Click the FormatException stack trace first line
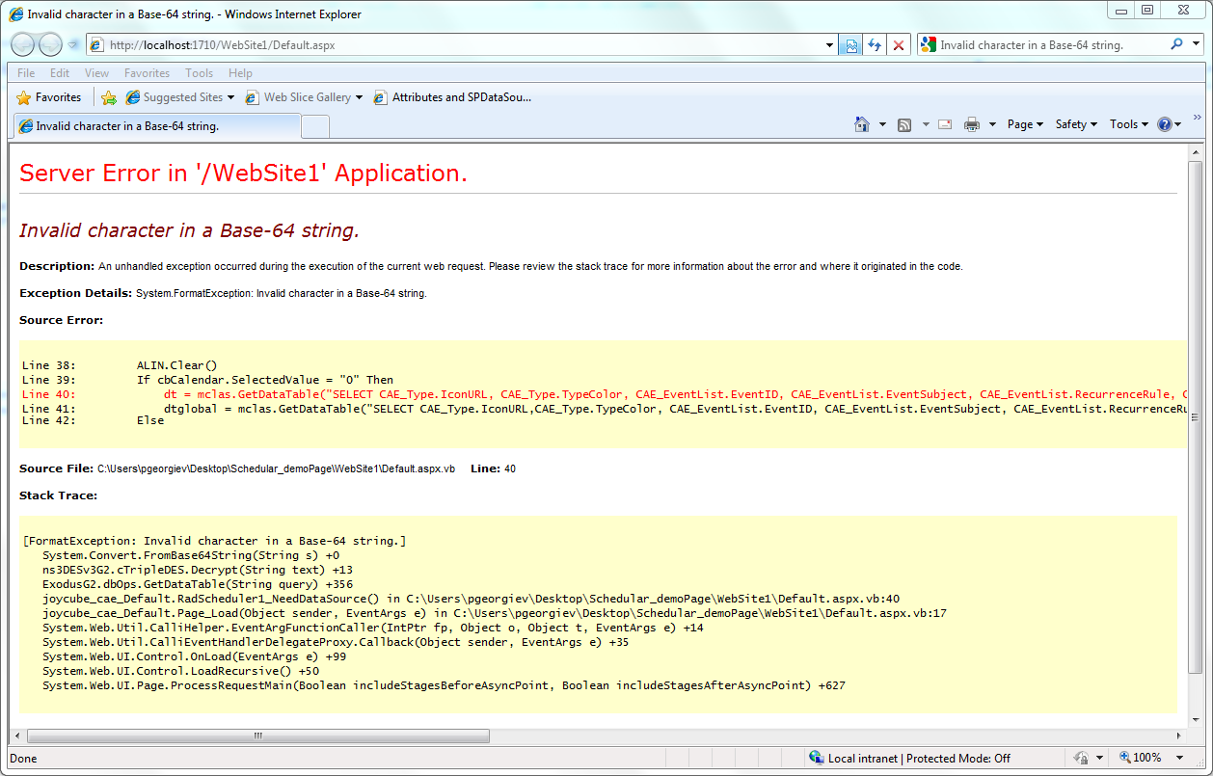 [x=214, y=541]
